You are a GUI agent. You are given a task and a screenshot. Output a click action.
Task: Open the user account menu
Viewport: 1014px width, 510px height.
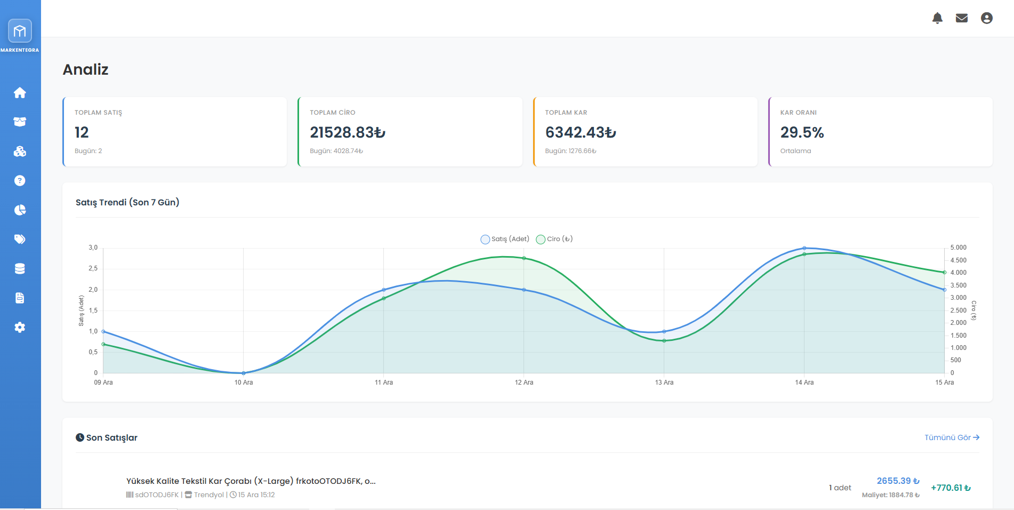click(x=987, y=18)
